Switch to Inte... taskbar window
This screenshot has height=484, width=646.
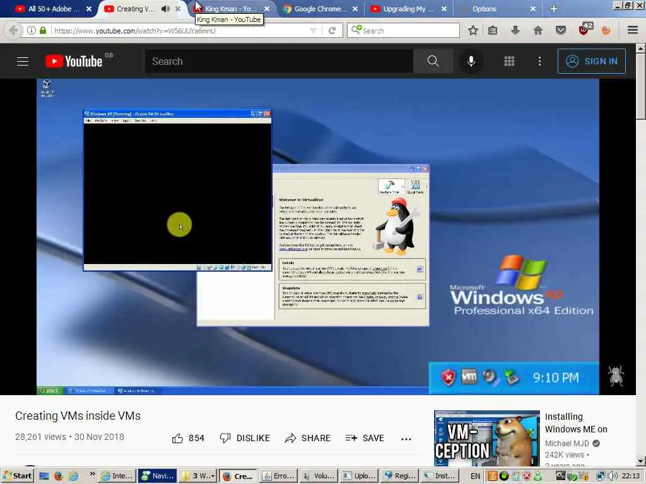pyautogui.click(x=117, y=476)
